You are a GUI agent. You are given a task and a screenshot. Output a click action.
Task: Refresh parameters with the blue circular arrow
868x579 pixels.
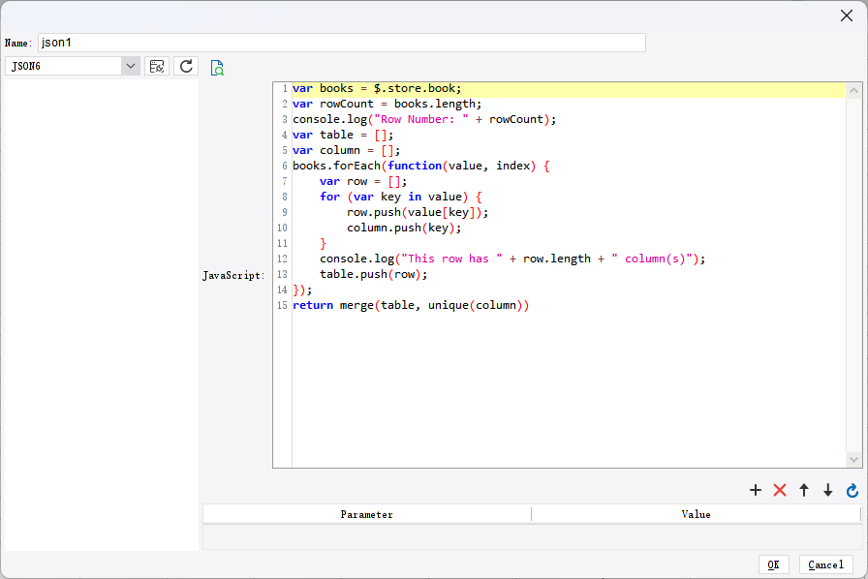coord(852,491)
